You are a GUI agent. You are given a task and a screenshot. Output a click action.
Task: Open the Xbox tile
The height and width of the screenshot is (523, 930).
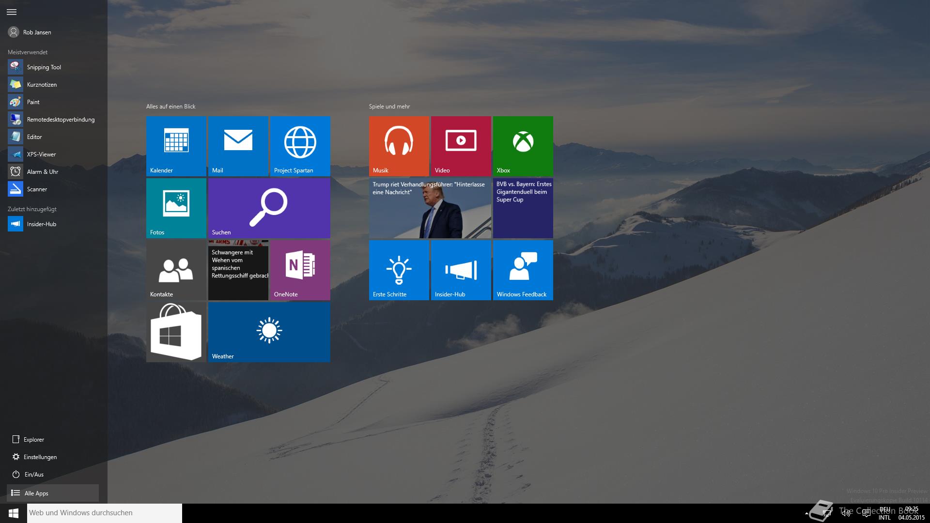point(523,146)
